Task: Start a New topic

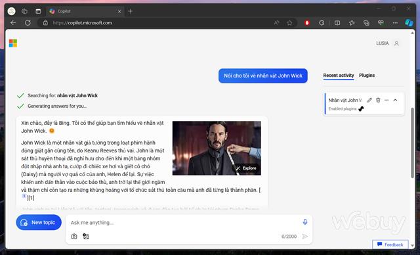Action: pyautogui.click(x=39, y=222)
